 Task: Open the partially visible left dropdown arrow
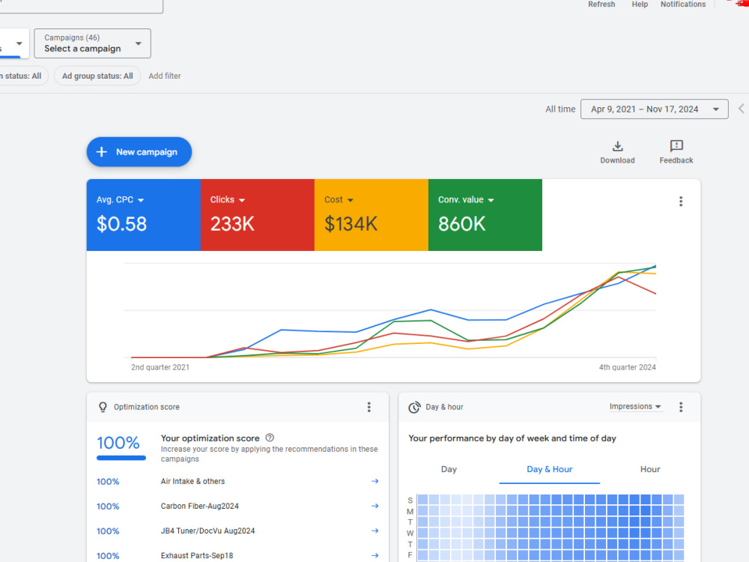tap(19, 43)
